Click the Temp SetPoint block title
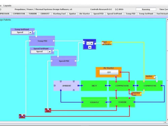 (22, 29)
